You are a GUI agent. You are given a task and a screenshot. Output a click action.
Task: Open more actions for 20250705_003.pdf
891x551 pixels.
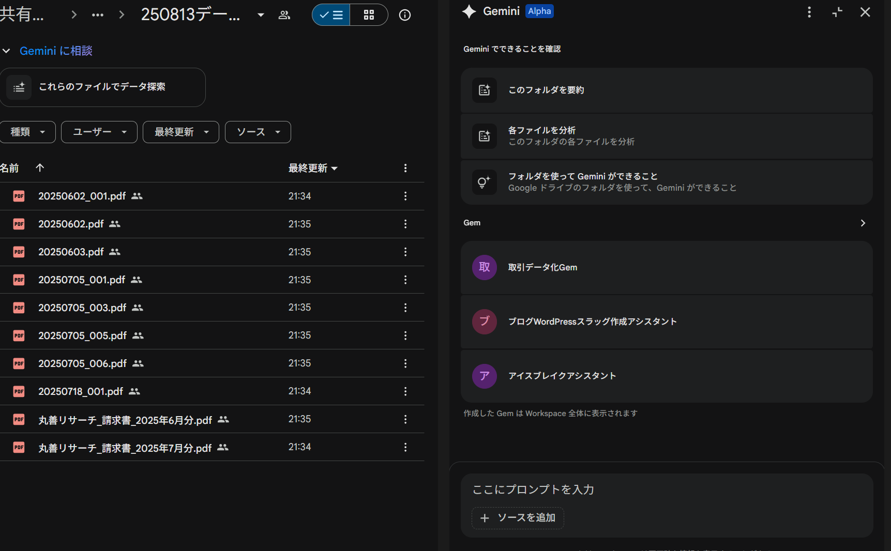(405, 308)
